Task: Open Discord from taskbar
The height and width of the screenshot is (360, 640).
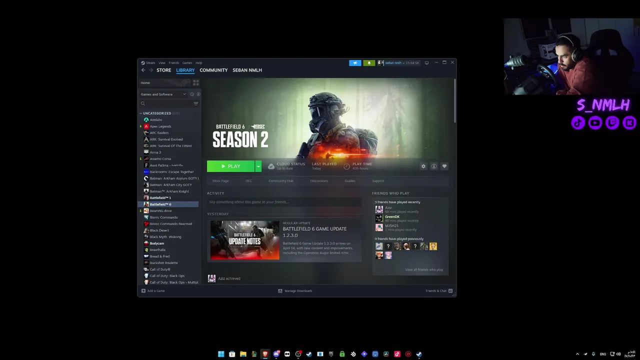Action: [276, 354]
